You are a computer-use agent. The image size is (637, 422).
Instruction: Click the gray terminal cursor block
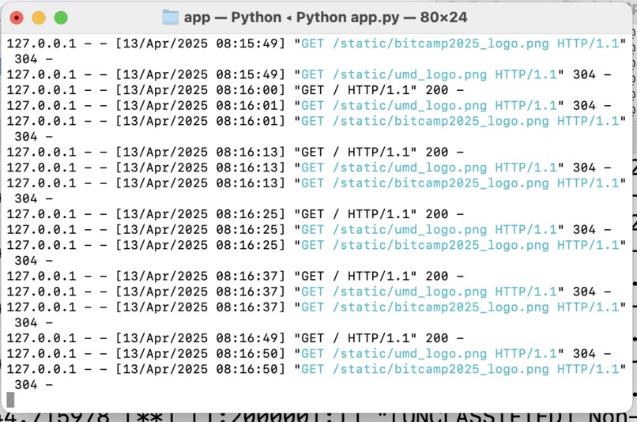point(10,400)
